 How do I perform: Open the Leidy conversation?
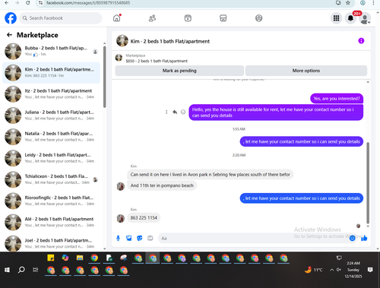click(x=51, y=158)
